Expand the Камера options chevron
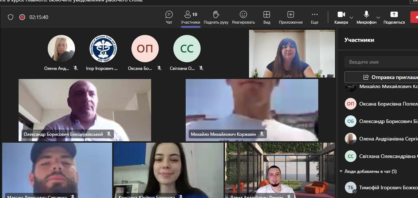This screenshot has width=418, height=198. pyautogui.click(x=351, y=17)
